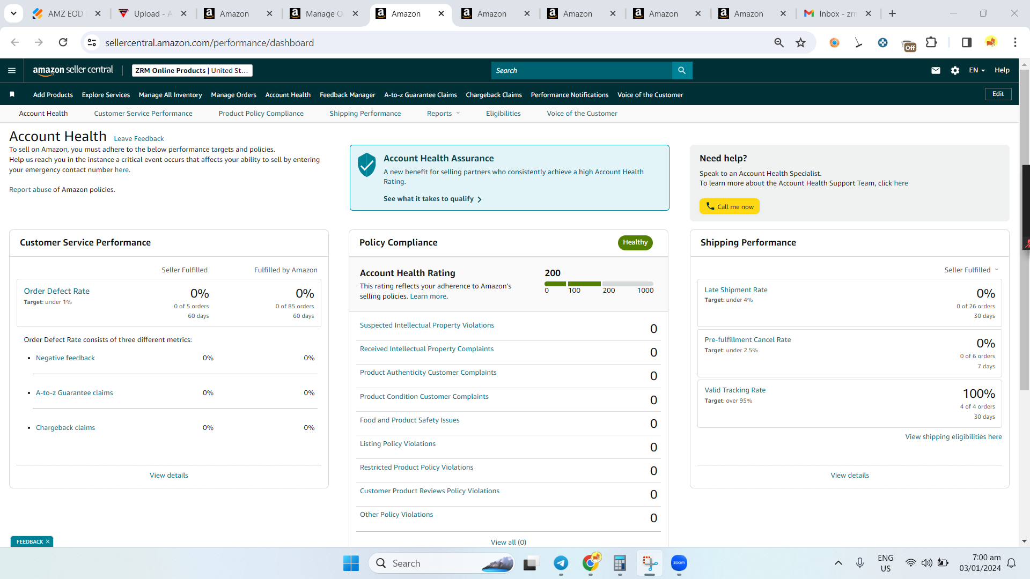
Task: Open Telegram from the taskbar
Action: tap(561, 563)
